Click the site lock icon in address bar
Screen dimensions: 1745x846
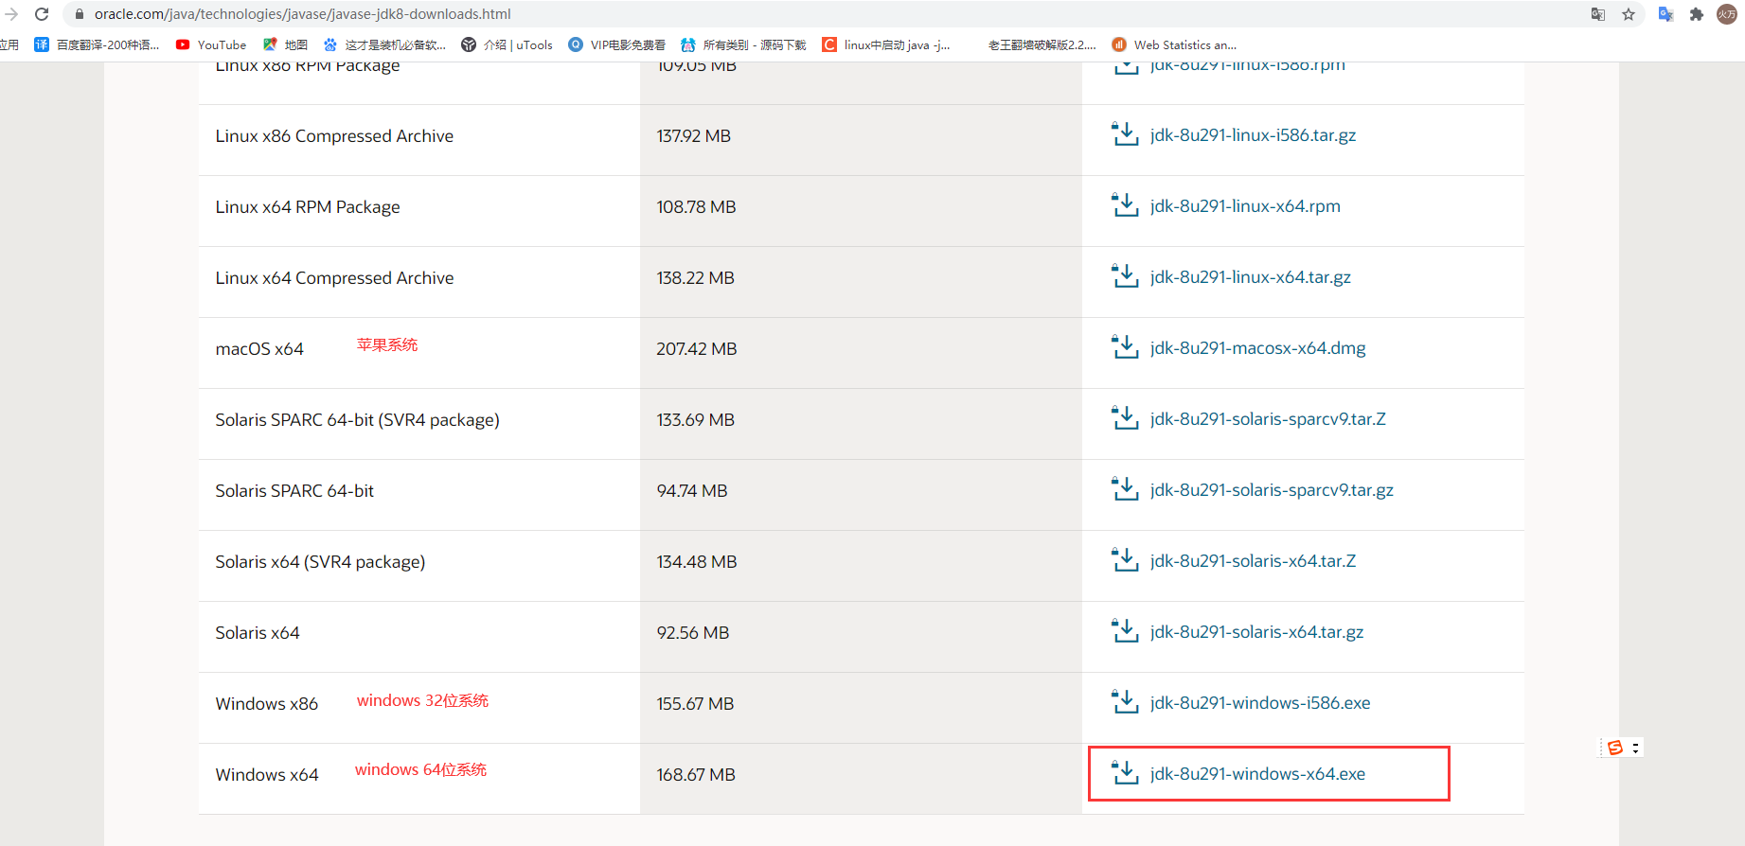(x=80, y=14)
